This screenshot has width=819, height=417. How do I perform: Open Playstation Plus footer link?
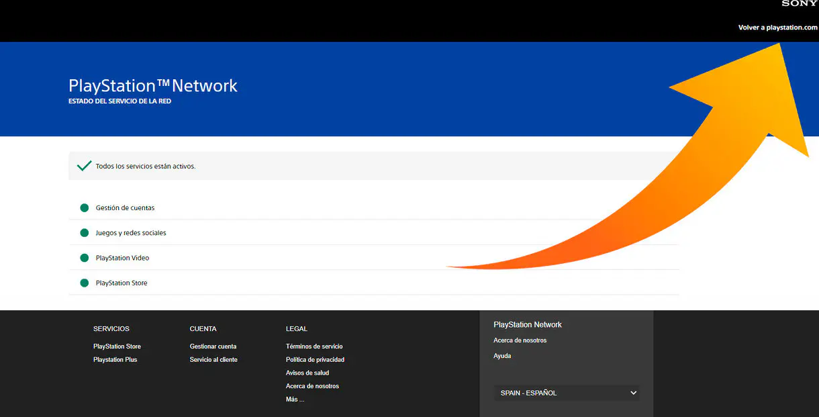115,360
